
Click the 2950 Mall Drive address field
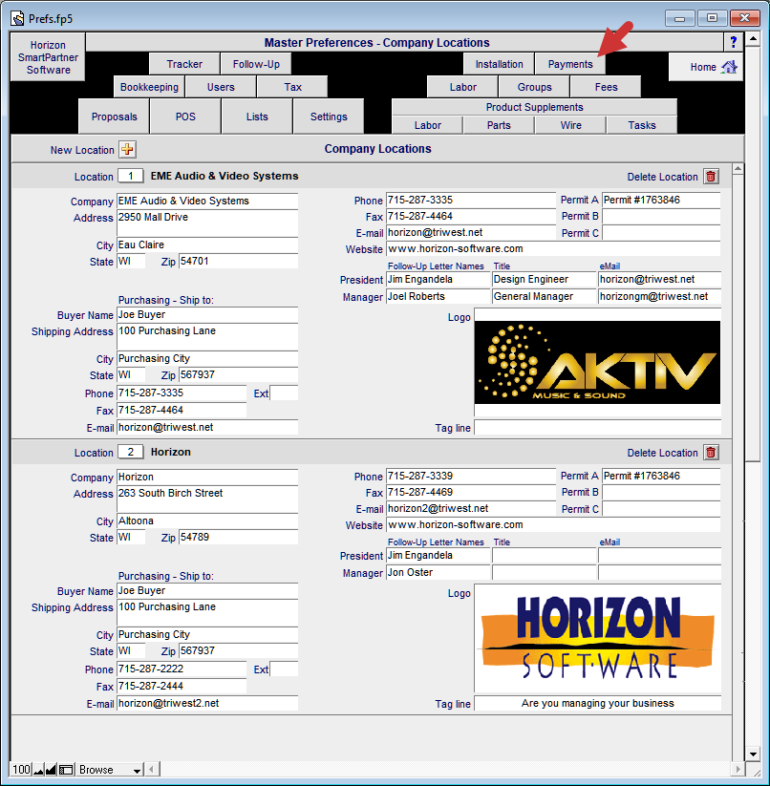pos(207,223)
